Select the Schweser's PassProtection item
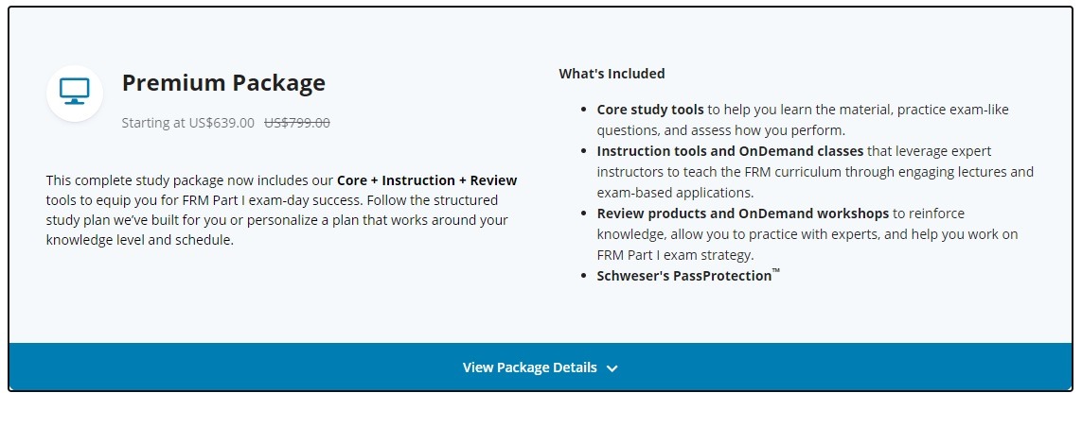Image resolution: width=1082 pixels, height=427 pixels. [x=683, y=276]
